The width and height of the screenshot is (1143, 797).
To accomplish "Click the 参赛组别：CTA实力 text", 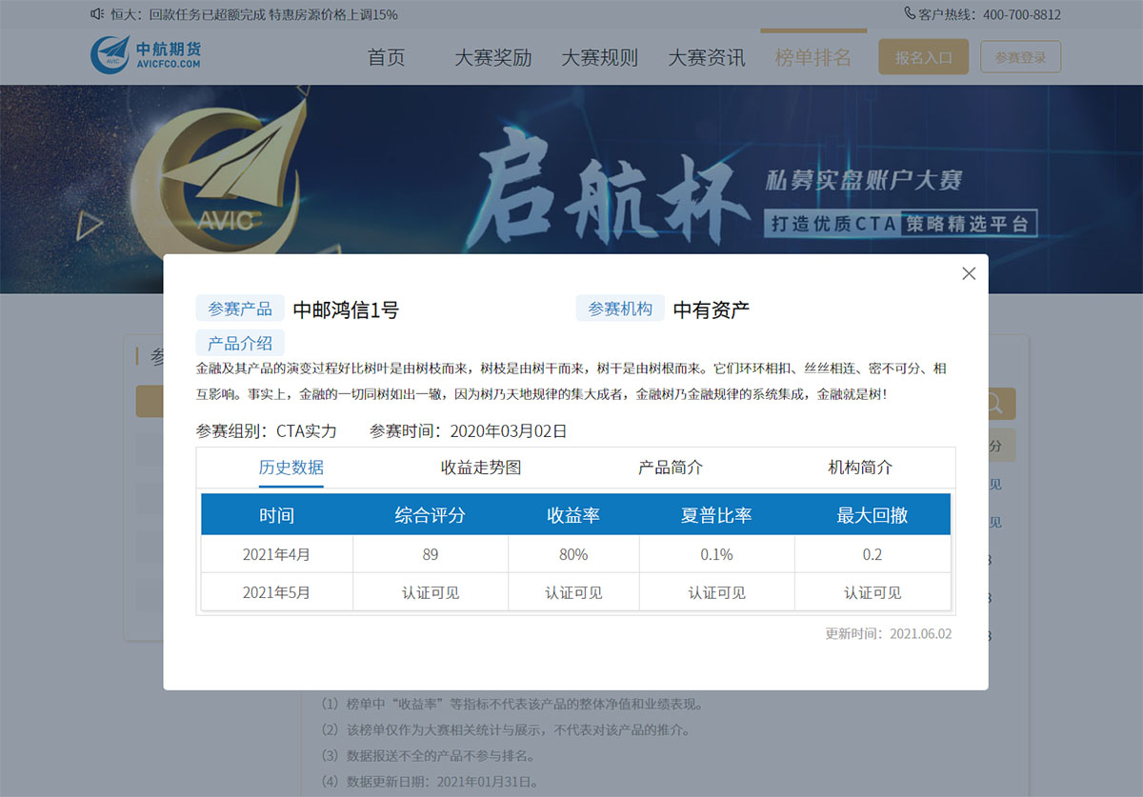I will click(x=267, y=430).
